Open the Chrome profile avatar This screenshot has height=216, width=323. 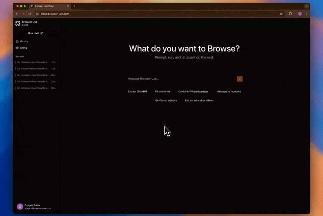(x=300, y=14)
